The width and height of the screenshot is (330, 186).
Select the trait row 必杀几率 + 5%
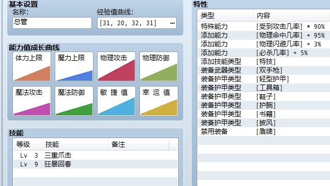[x=264, y=53]
